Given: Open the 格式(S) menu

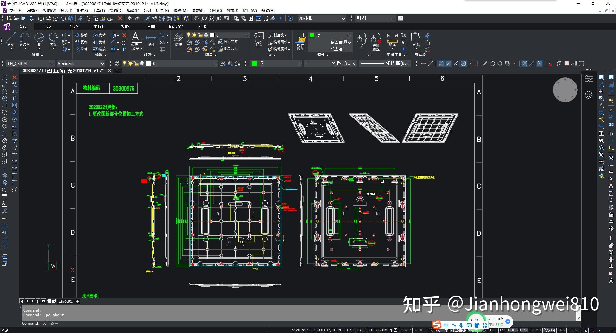Looking at the screenshot, I should [x=82, y=10].
